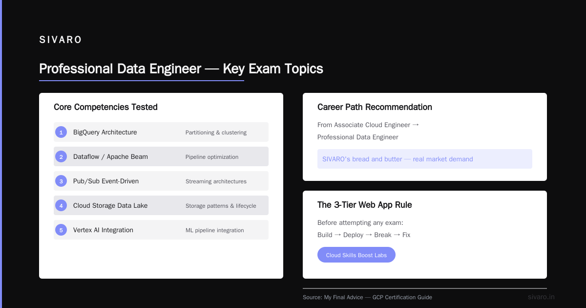Image resolution: width=586 pixels, height=308 pixels.
Task: Click The 3-Tier Web App Rule heading
Action: 365,205
